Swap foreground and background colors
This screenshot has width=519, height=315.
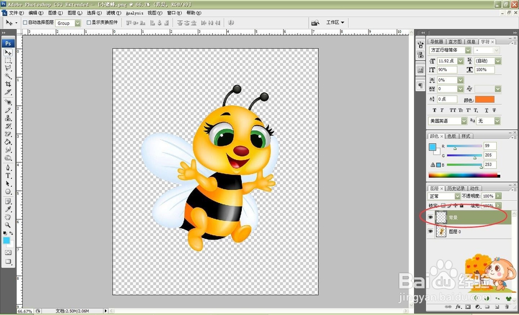coord(11,234)
